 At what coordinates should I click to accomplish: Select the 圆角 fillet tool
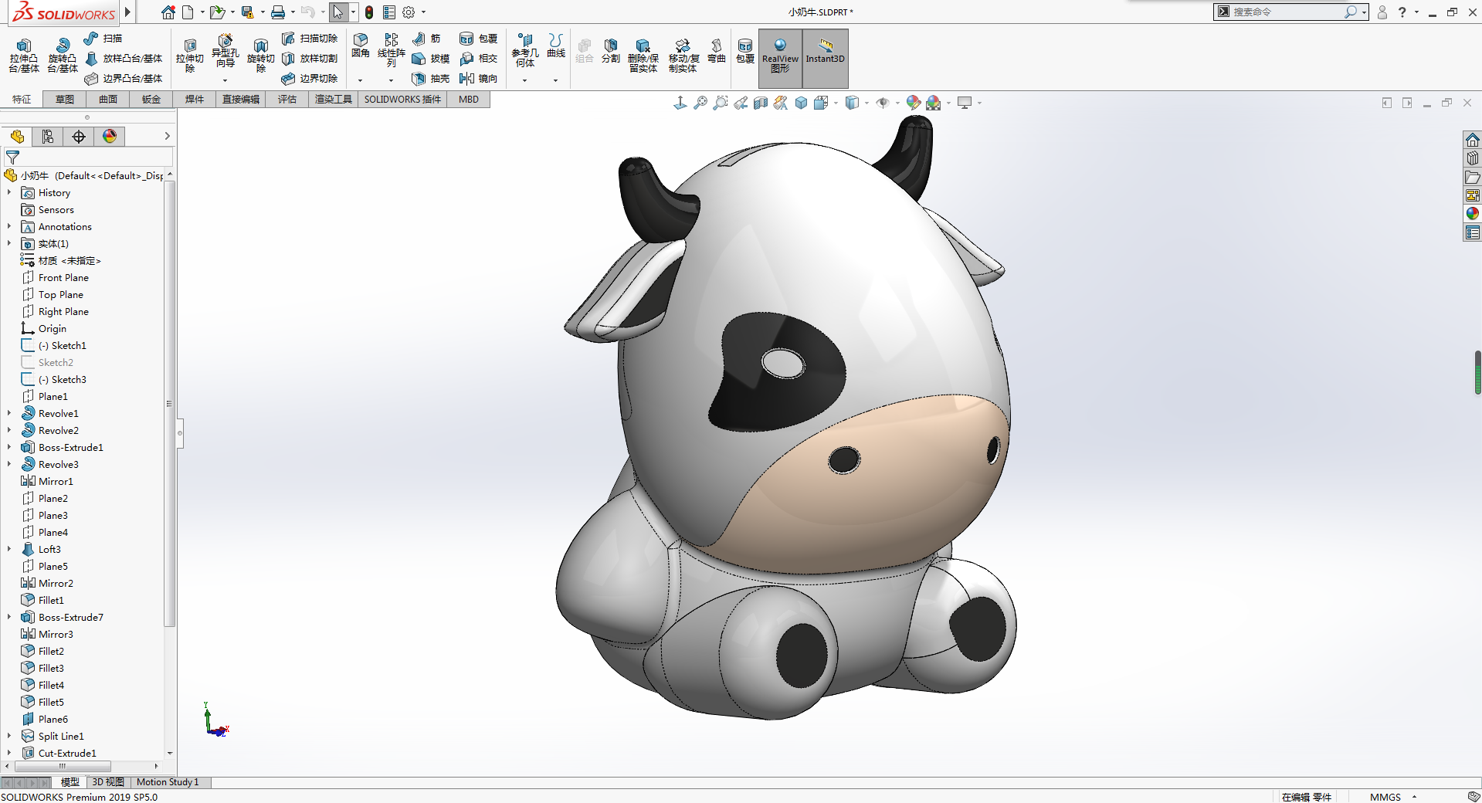coord(361,46)
